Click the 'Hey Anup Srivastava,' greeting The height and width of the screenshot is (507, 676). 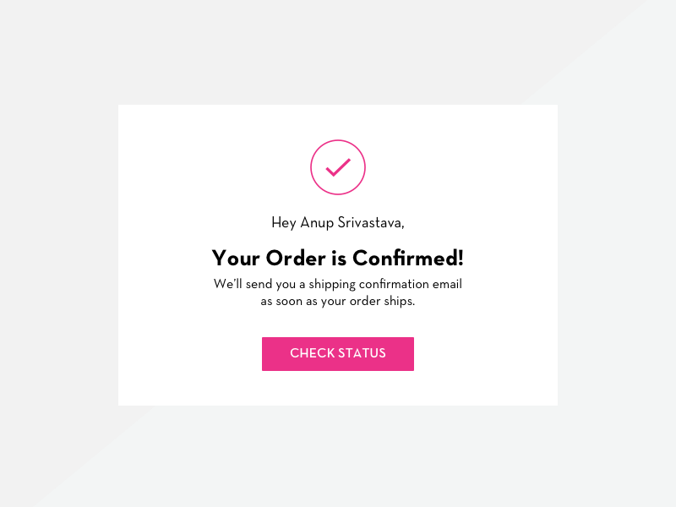[x=338, y=223]
